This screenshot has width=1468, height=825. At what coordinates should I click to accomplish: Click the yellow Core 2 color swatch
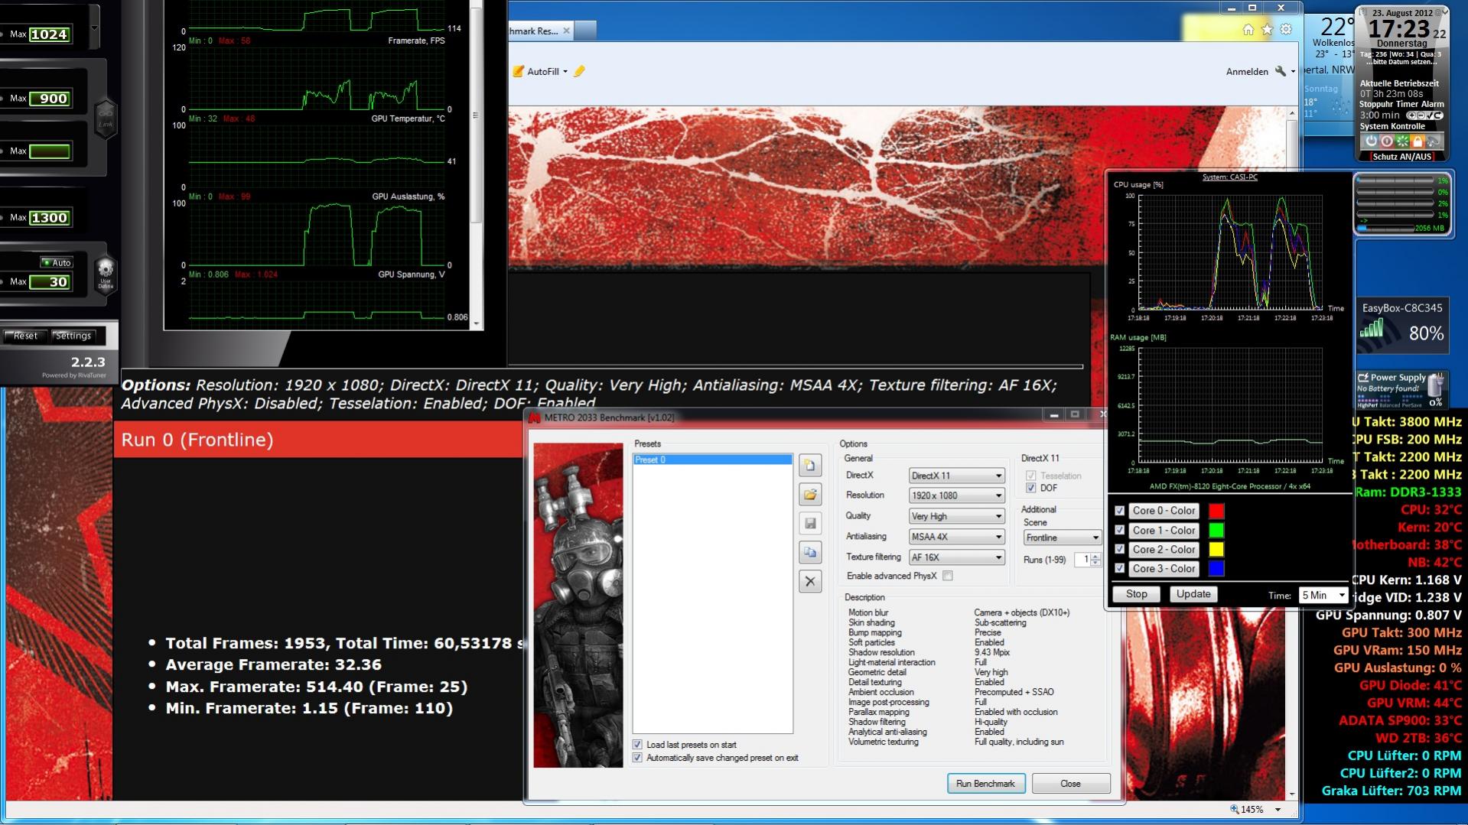(x=1216, y=549)
